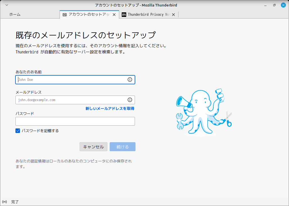Click the 続ける button
This screenshot has height=206, width=289.
(x=123, y=147)
